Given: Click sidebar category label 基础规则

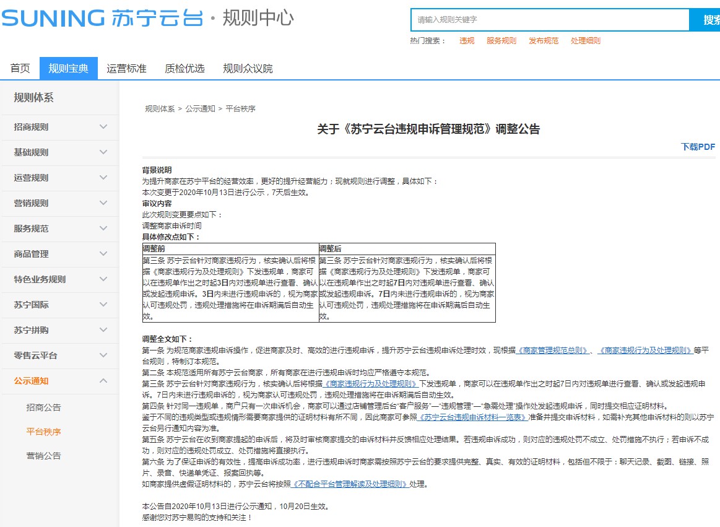Looking at the screenshot, I should click(x=31, y=152).
